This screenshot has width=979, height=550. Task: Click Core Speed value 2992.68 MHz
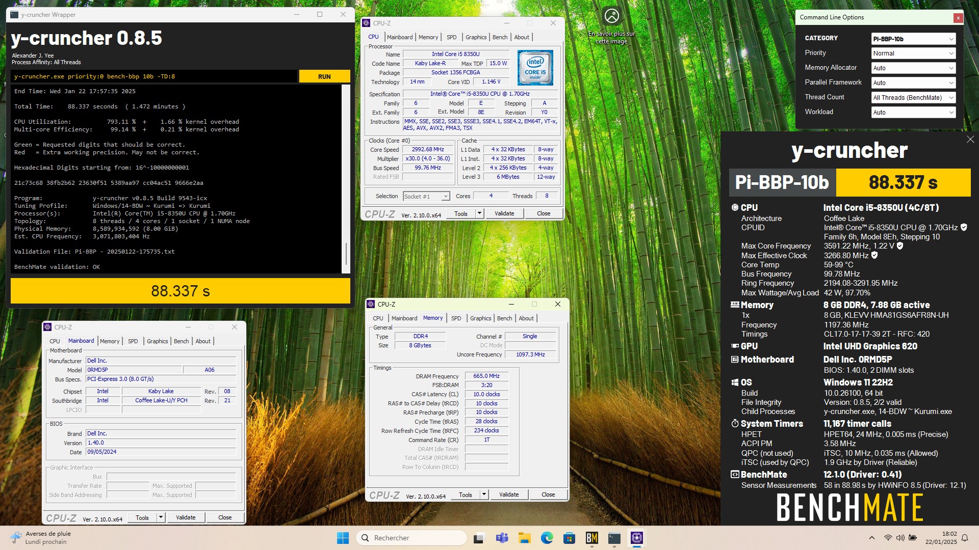pyautogui.click(x=428, y=150)
